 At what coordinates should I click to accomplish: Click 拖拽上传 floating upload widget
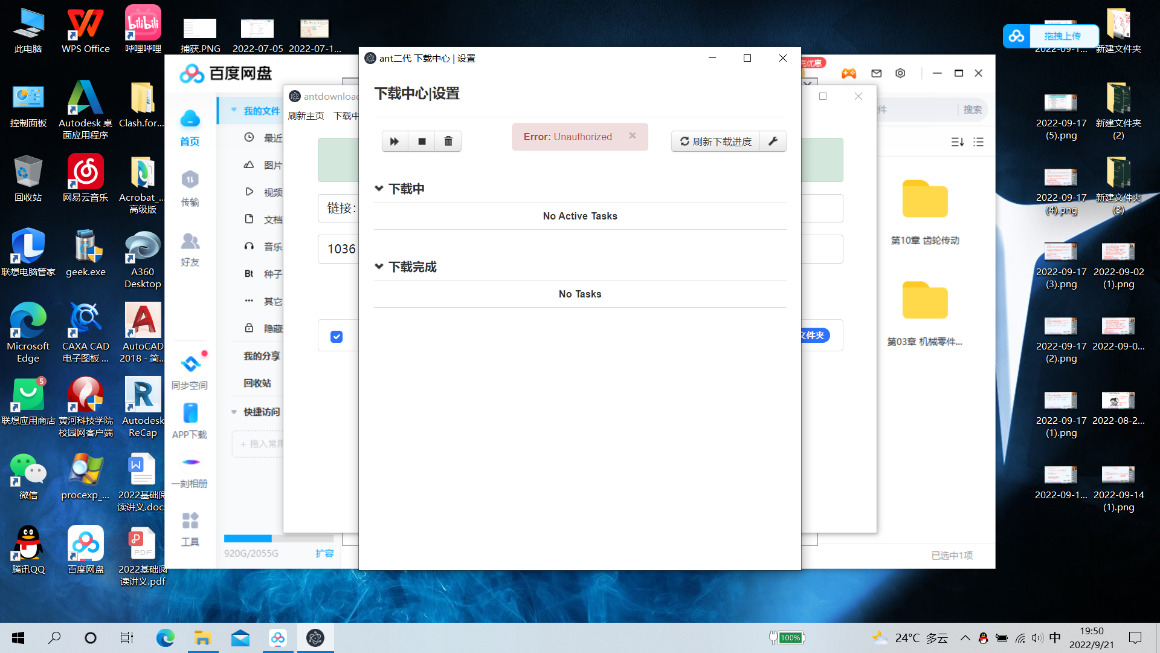(1051, 36)
